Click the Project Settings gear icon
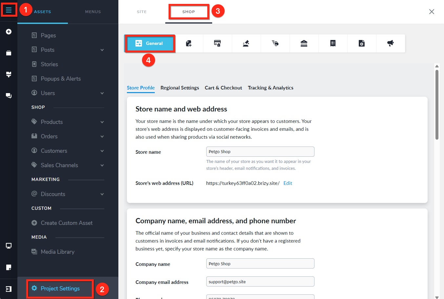Viewport: 444px width, 299px height. click(34, 288)
